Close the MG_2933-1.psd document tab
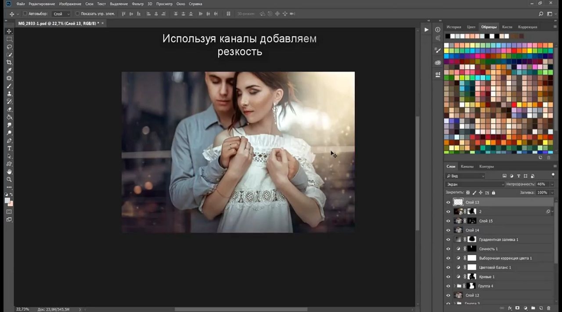The width and height of the screenshot is (562, 312). coord(103,23)
